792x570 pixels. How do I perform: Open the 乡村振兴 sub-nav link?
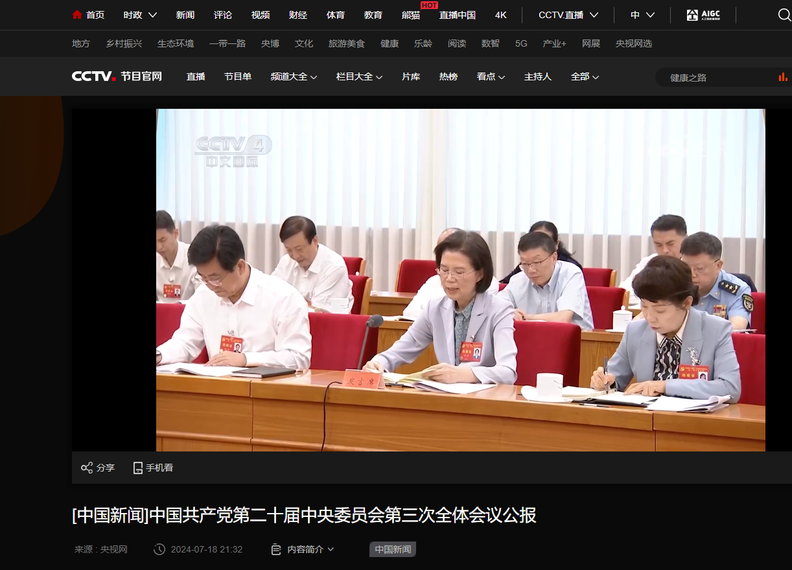124,43
